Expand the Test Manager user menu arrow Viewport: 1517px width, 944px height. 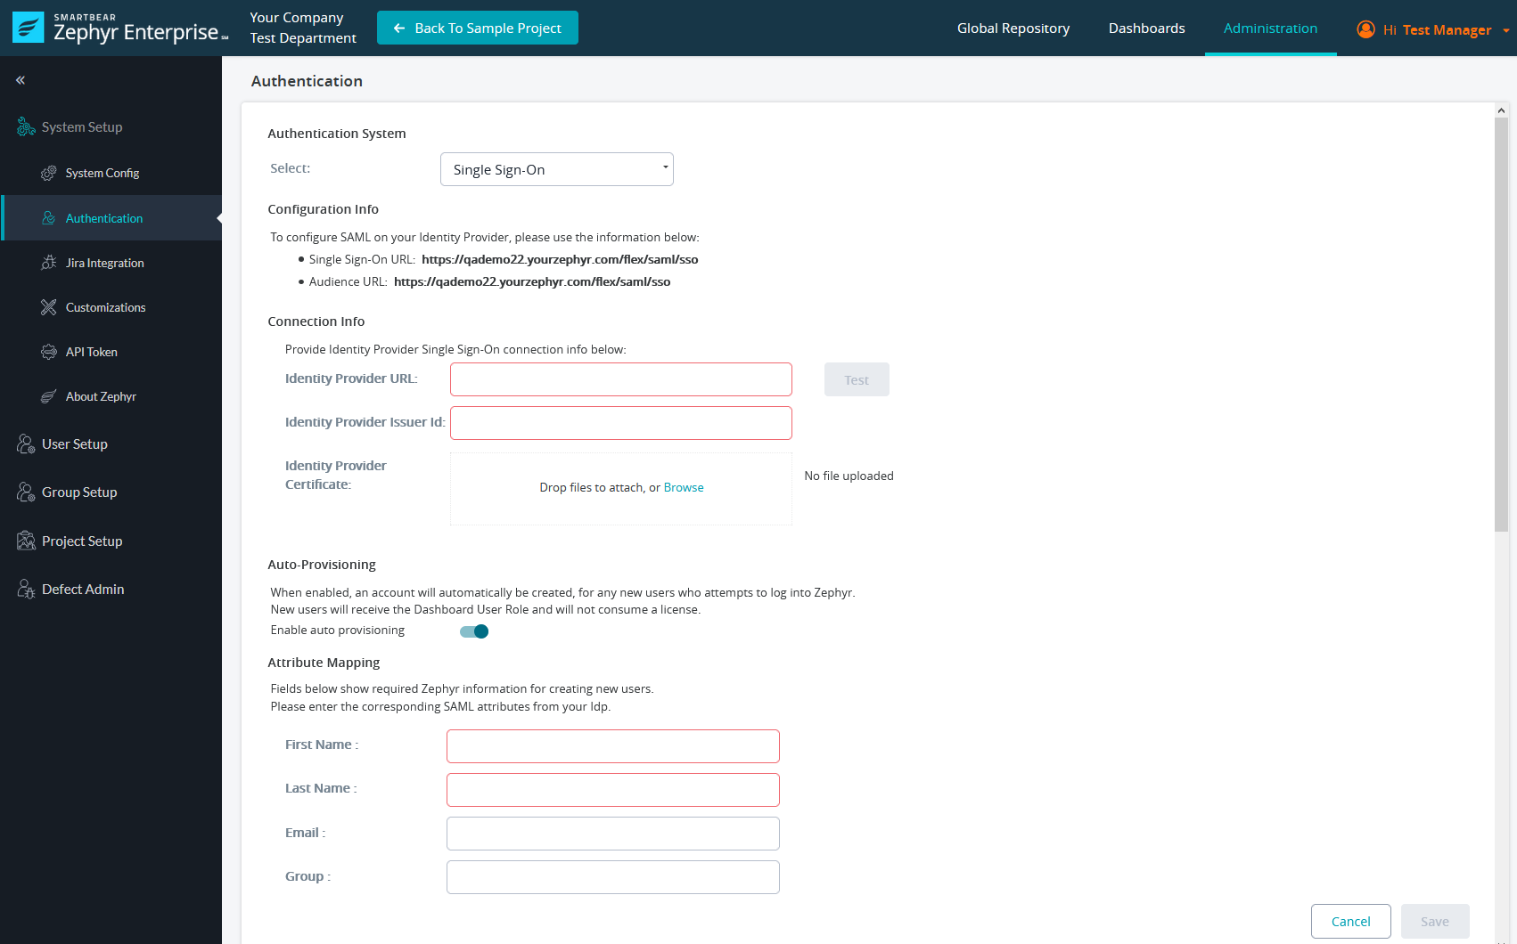[1505, 30]
